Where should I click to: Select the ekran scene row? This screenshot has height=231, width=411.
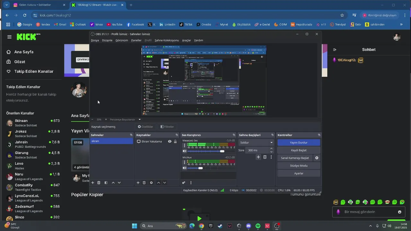[x=111, y=141]
